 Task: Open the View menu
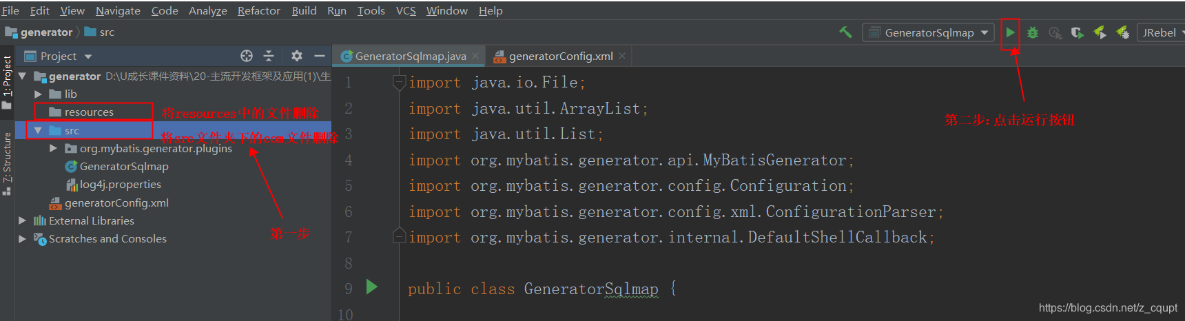[72, 10]
